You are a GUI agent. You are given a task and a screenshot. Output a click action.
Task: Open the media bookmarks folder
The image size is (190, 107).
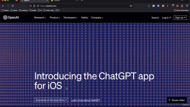14,10
